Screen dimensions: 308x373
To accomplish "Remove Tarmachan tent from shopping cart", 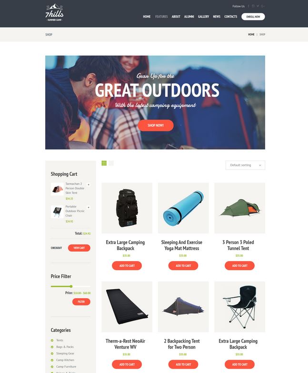I will [x=89, y=185].
